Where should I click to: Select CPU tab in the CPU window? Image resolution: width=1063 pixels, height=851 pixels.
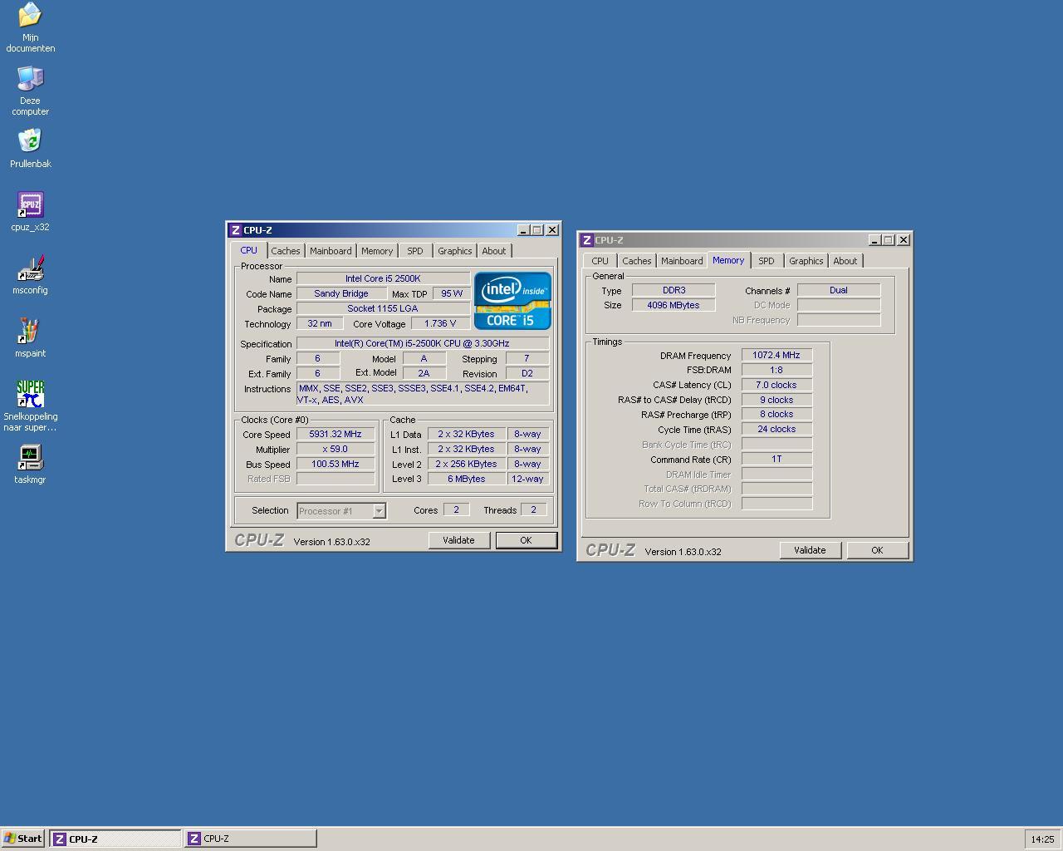click(x=248, y=250)
